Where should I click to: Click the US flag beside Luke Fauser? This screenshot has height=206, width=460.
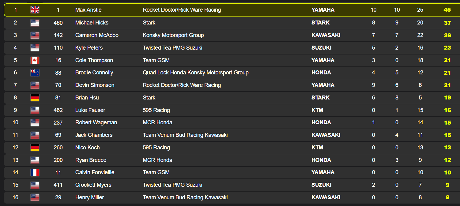(x=35, y=110)
